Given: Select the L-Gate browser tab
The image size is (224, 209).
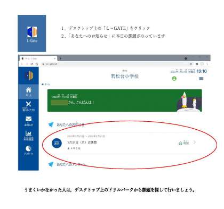Looking at the screenshot, I should click(x=38, y=58).
